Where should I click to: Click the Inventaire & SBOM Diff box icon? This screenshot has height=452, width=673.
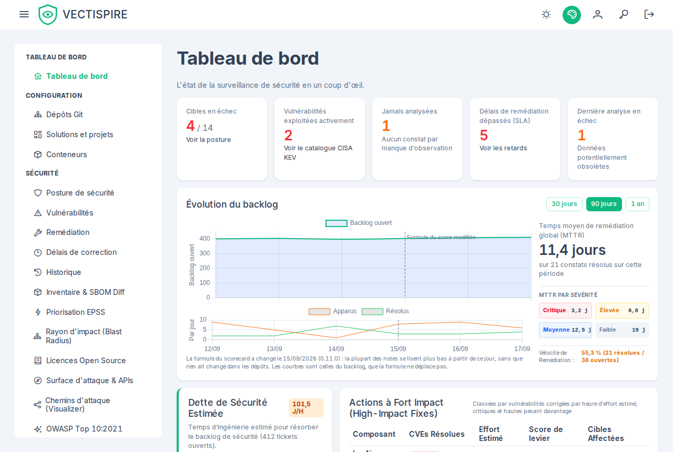(x=38, y=292)
